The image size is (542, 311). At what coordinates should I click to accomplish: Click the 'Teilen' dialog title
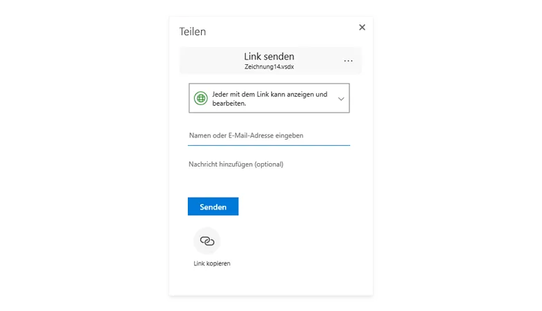tap(193, 32)
